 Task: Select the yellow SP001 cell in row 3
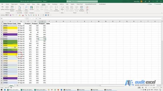10,28
